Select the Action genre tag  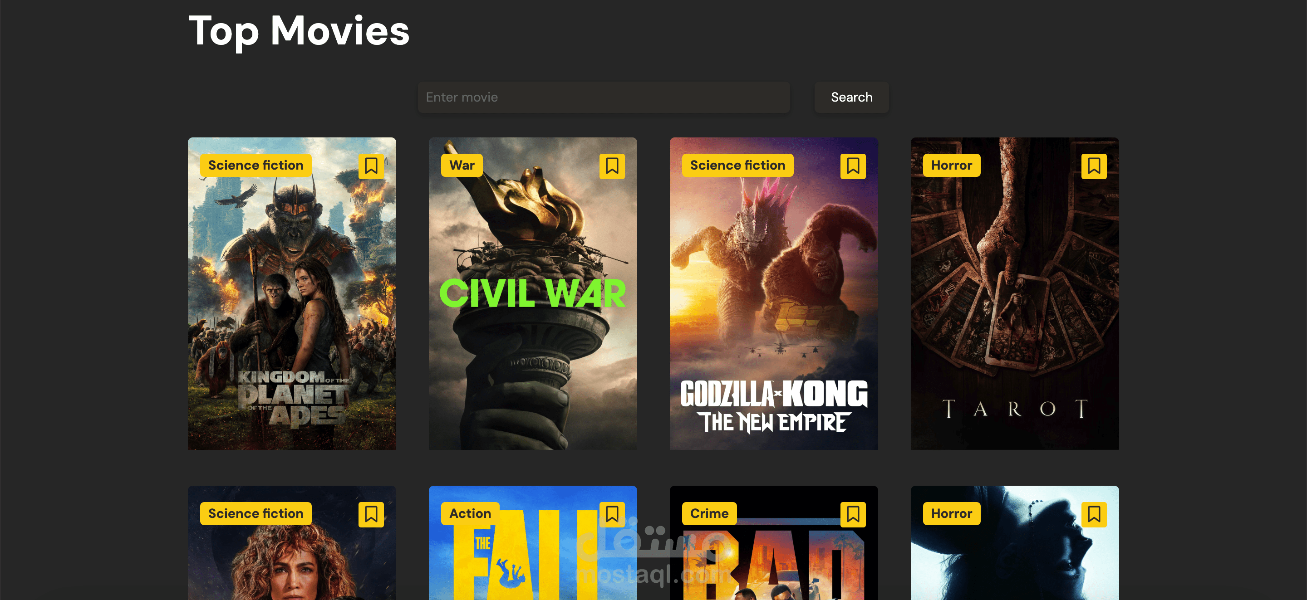[470, 513]
